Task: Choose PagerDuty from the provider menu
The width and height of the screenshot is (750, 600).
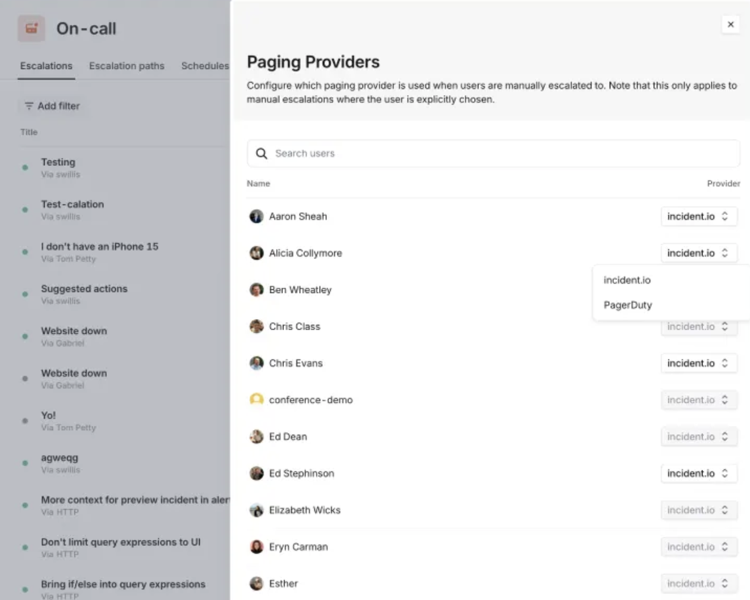Action: coord(628,305)
